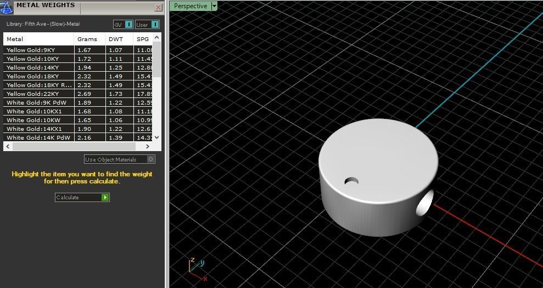Toggle the User library switch

pos(147,25)
